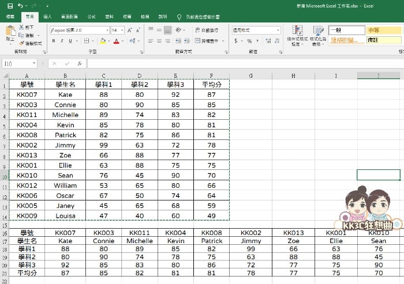Toggle right text alignment
This screenshot has height=284, width=404.
tap(168, 41)
